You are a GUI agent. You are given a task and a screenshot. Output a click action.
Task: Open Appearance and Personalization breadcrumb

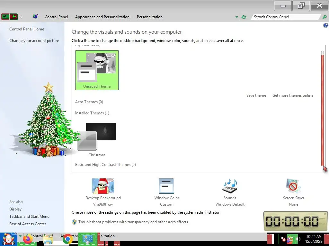(102, 17)
